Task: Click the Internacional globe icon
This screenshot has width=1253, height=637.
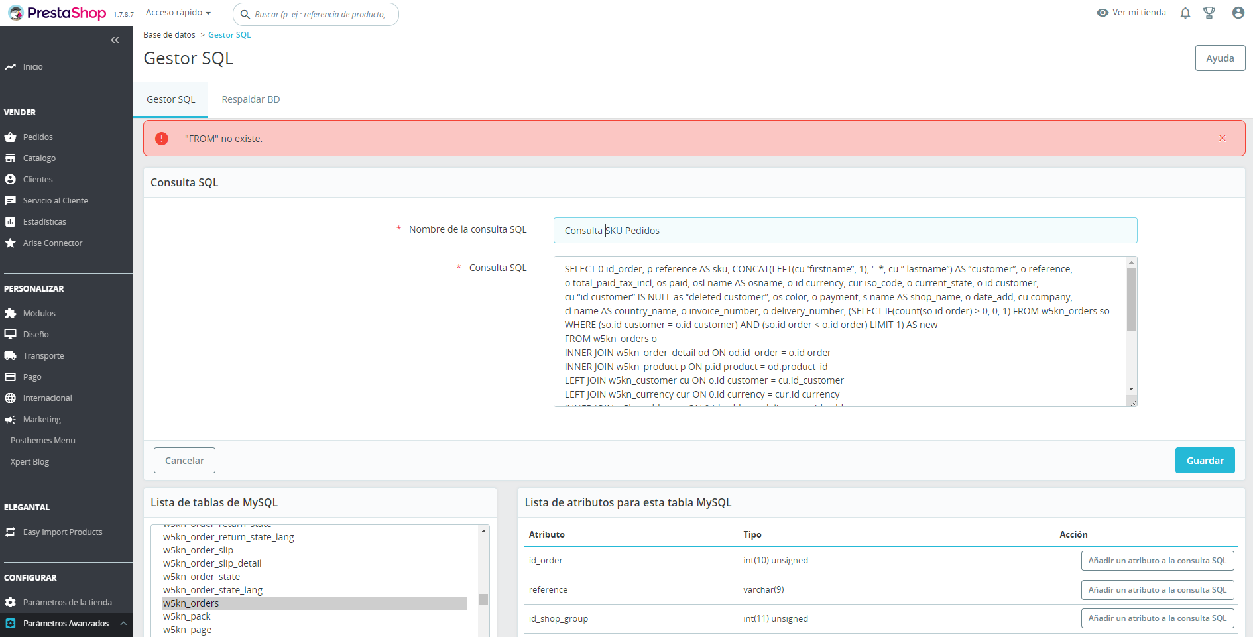Action: 10,398
